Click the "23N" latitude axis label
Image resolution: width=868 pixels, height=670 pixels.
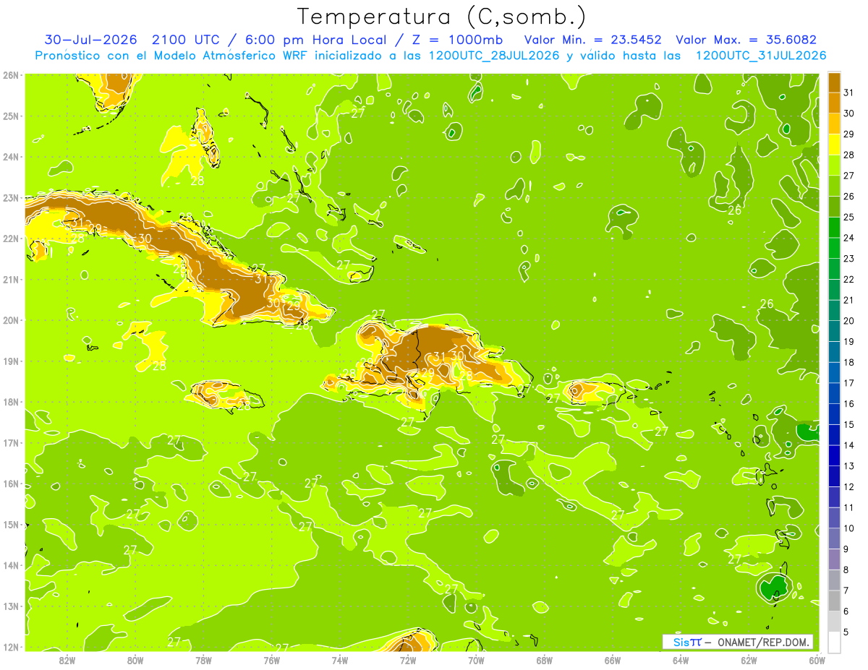tap(10, 197)
